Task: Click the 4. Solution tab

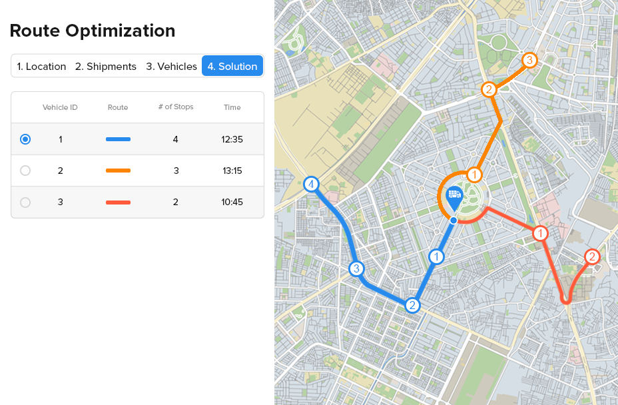Action: coord(232,67)
